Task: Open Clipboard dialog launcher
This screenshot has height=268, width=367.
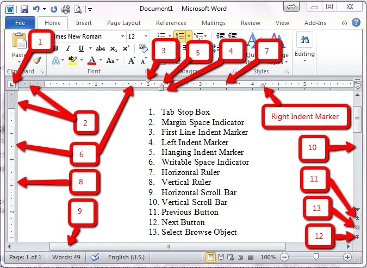Action: click(42, 72)
